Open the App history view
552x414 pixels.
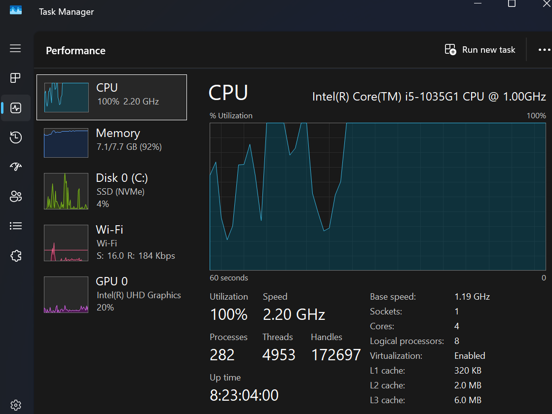(15, 137)
